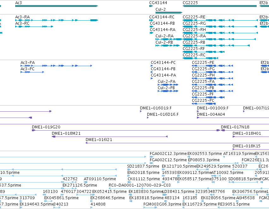Screen dimensions: 269x209
Task: Select EST SD21837.5prime
Action: (143, 166)
